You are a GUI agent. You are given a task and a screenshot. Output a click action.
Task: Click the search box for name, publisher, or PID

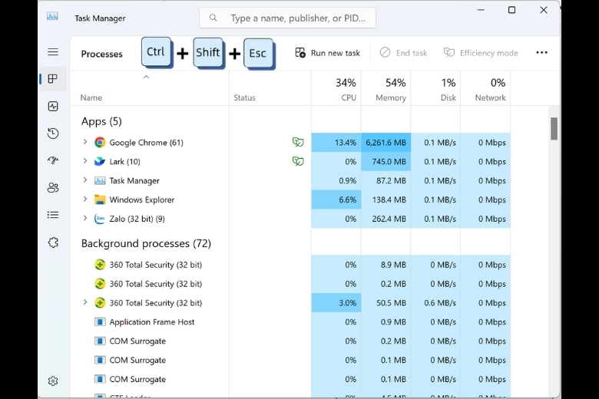[287, 18]
